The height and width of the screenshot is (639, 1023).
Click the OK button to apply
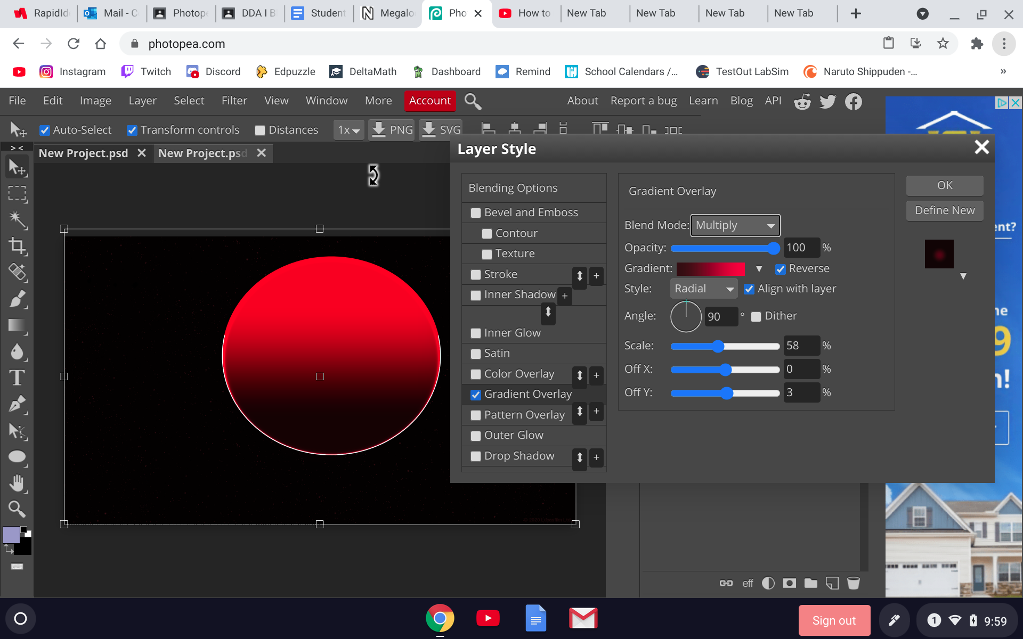pyautogui.click(x=944, y=185)
